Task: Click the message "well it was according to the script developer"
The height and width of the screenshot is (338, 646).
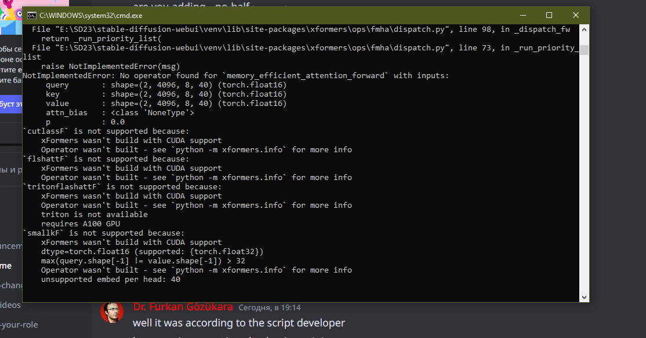Action: click(x=239, y=322)
